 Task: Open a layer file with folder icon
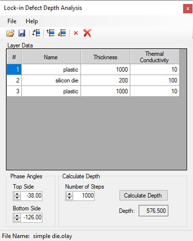click(x=10, y=33)
